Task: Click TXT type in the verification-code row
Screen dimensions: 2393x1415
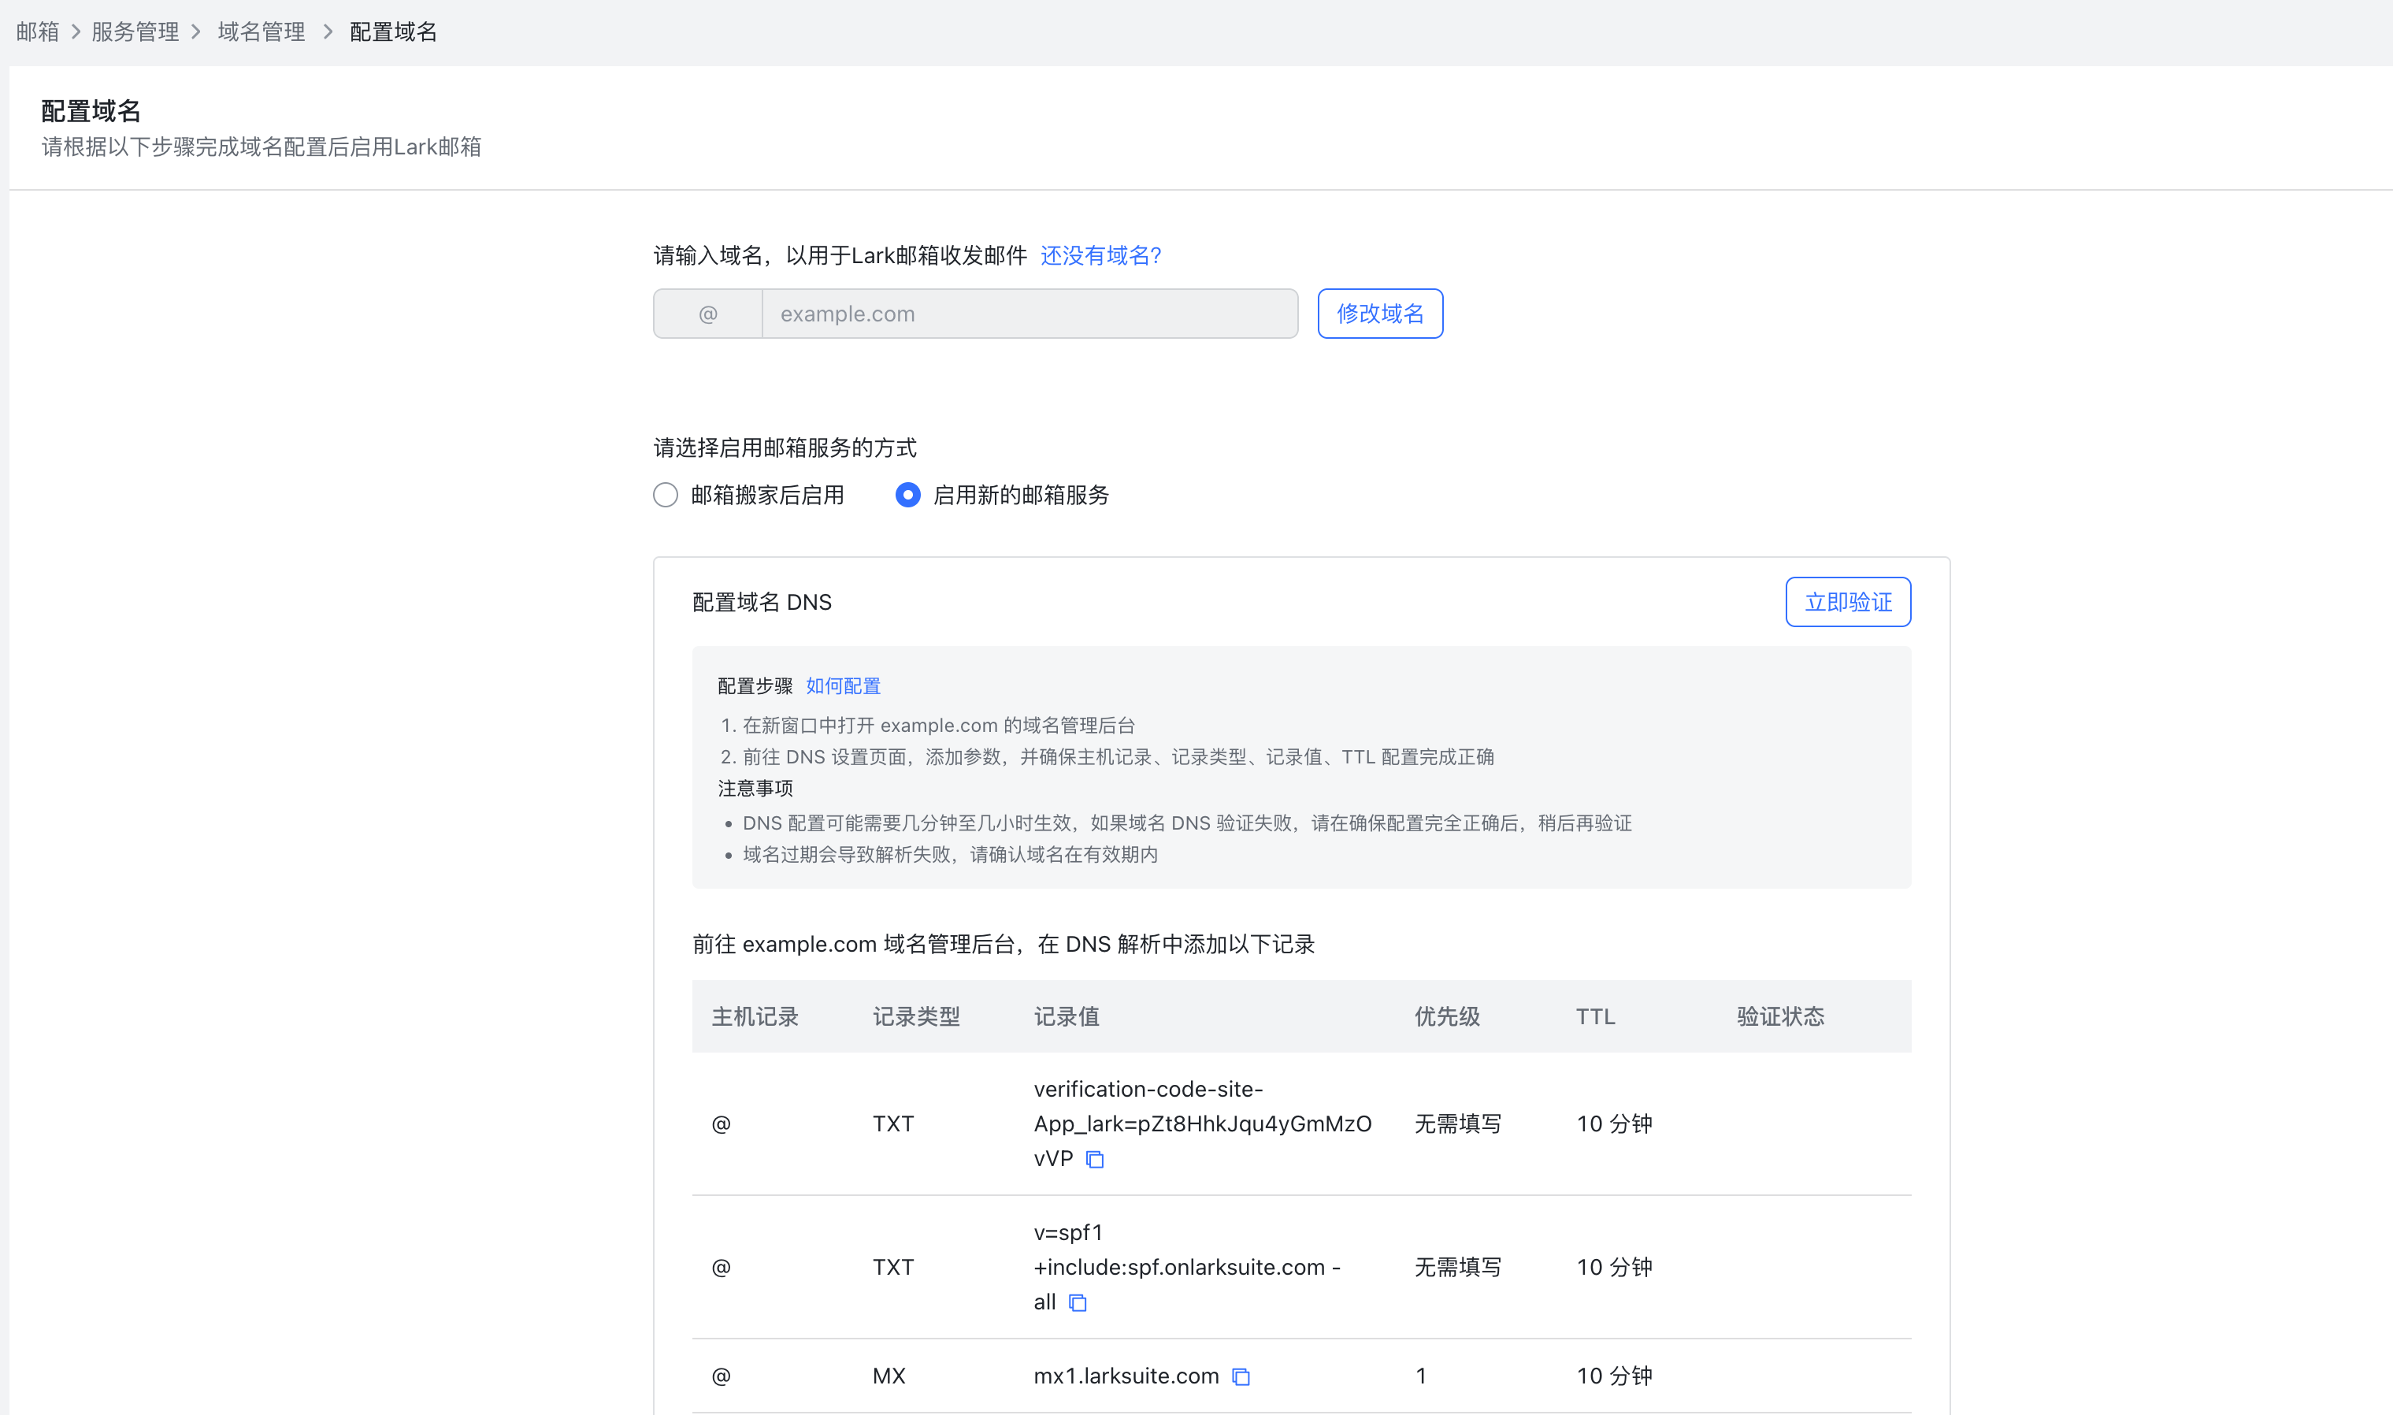Action: pyautogui.click(x=893, y=1124)
